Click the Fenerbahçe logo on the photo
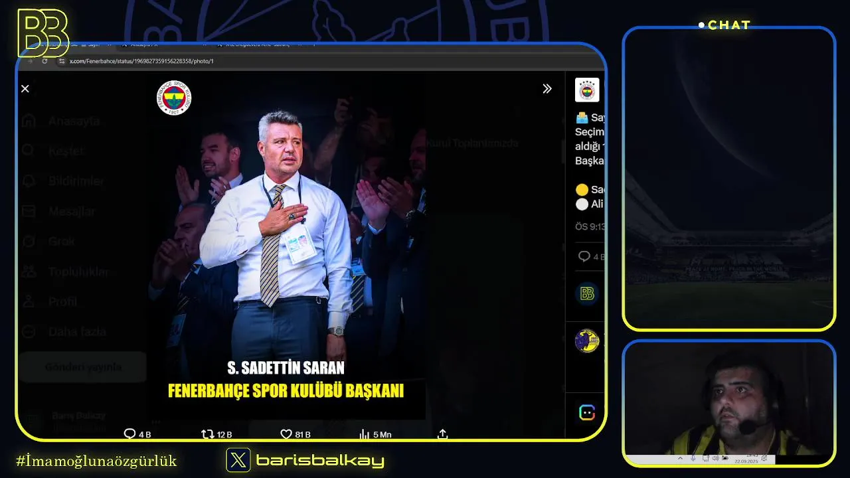Screen dimensions: 850x478 pyautogui.click(x=174, y=98)
